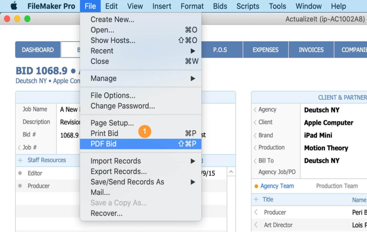
Task: Click the Title column header
Action: [x=268, y=199]
